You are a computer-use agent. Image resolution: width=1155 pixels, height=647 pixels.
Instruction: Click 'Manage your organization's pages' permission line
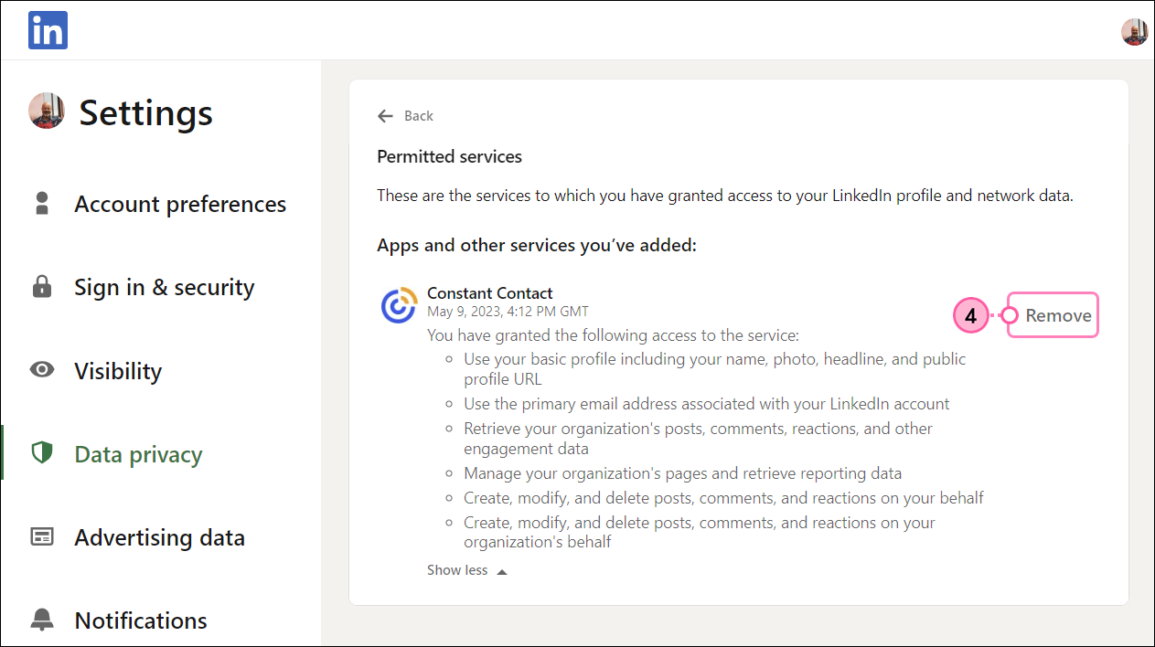[683, 473]
